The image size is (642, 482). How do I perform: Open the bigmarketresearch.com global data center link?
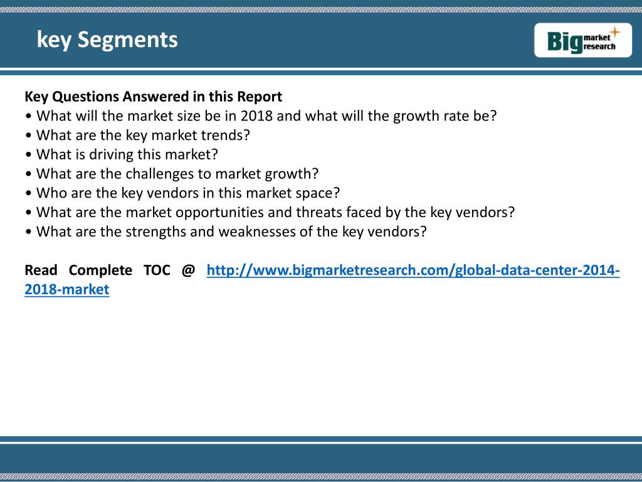coord(413,270)
